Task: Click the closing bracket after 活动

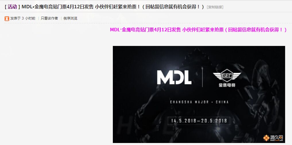Action: click(19, 7)
